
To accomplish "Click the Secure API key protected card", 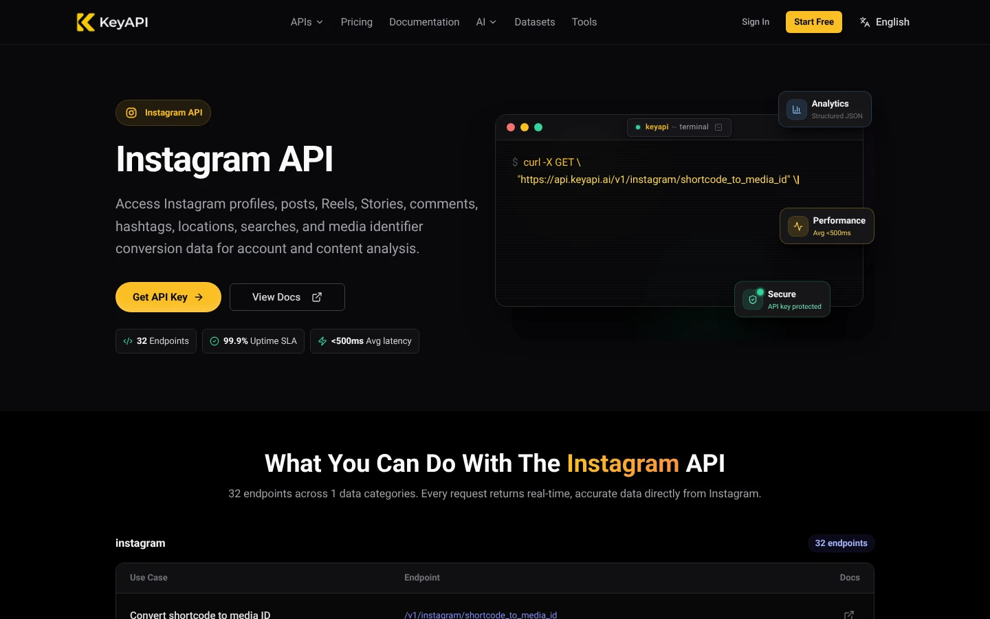I will 782,300.
